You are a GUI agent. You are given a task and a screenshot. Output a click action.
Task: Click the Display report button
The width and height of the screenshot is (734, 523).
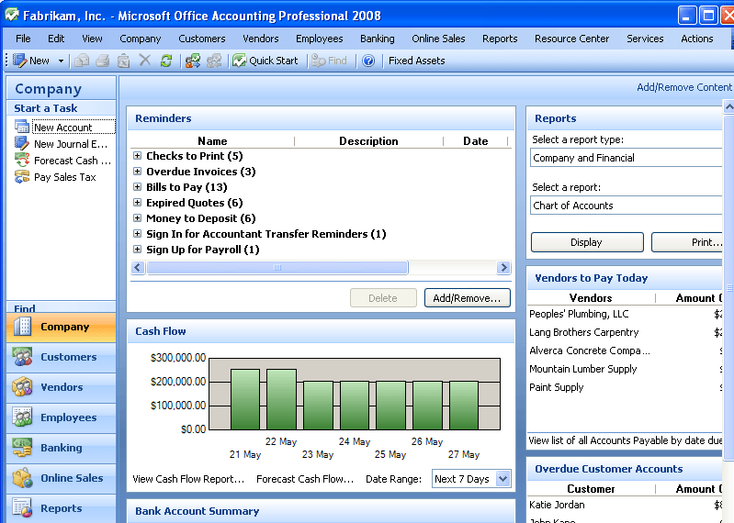pyautogui.click(x=587, y=242)
